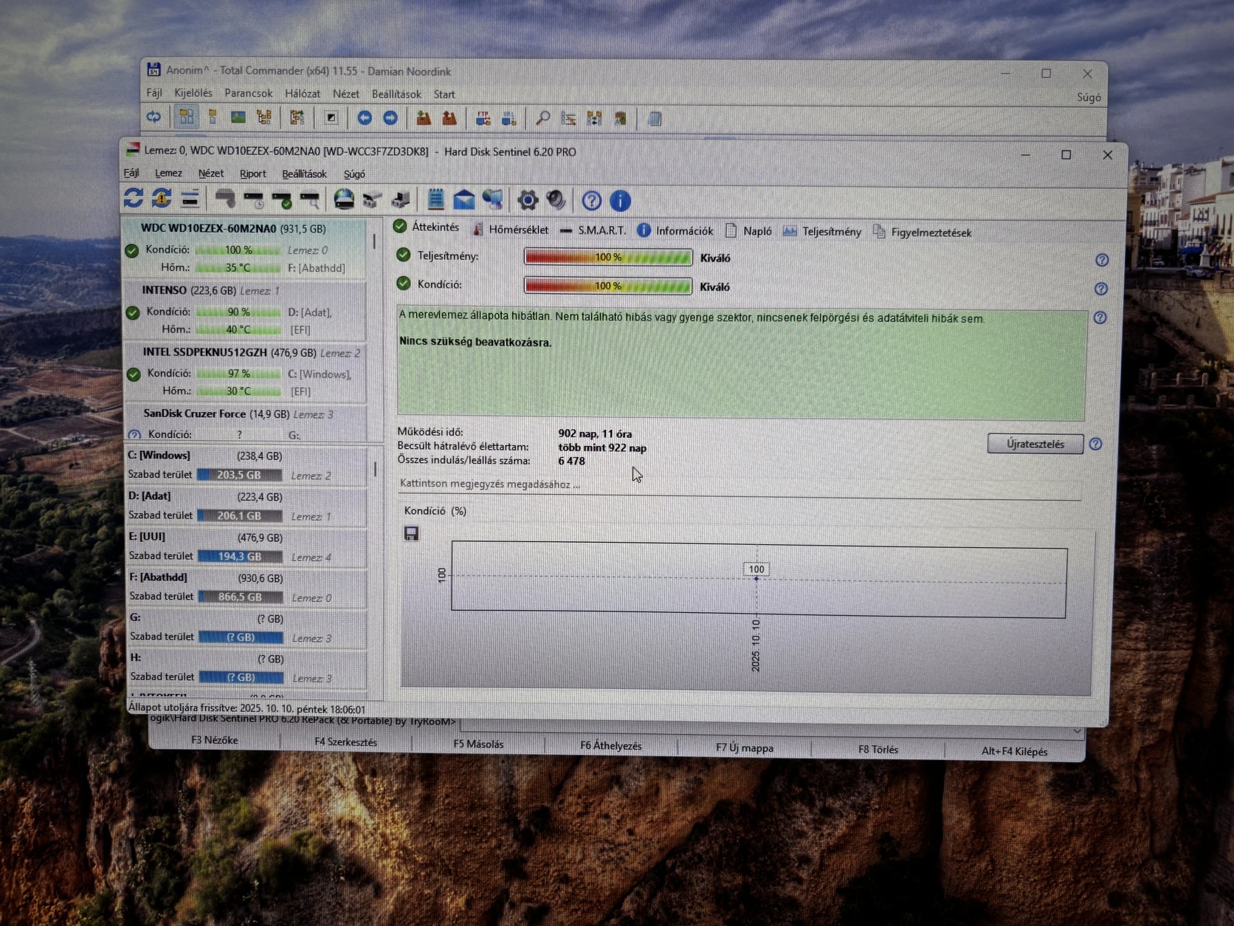Click Total Commander's pack files icon
The image size is (1234, 926).
click(424, 118)
